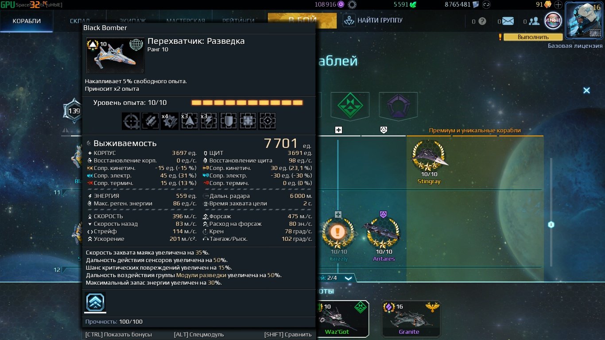Select the shield module slot icon
This screenshot has width=605, height=340.
(x=228, y=121)
